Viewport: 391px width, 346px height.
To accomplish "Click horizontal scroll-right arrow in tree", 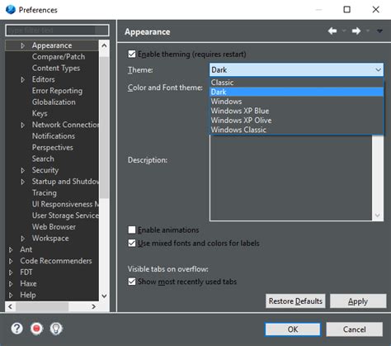I will tap(94, 306).
